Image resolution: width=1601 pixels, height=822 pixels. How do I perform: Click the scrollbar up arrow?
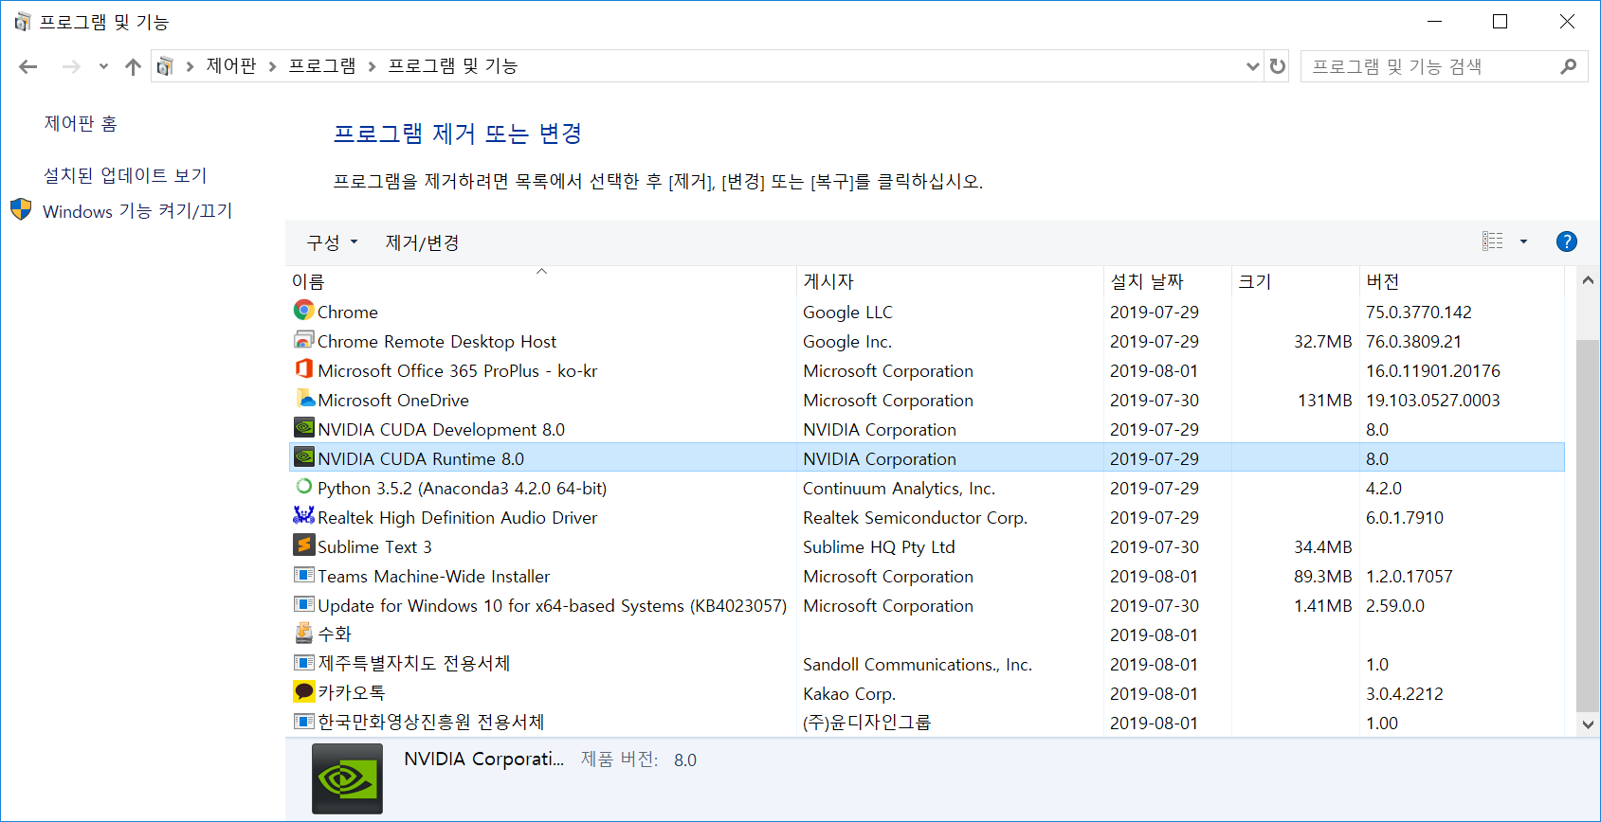pos(1588,279)
